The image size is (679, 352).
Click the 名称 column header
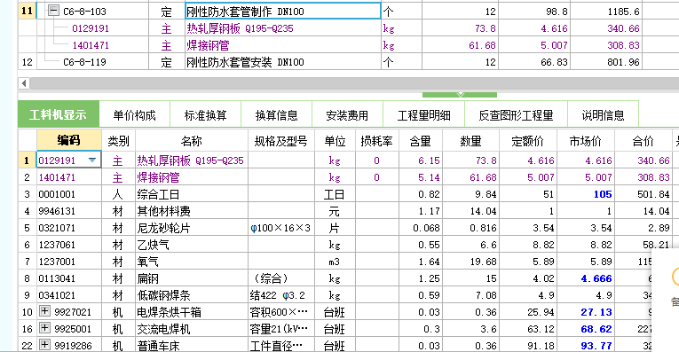point(192,141)
